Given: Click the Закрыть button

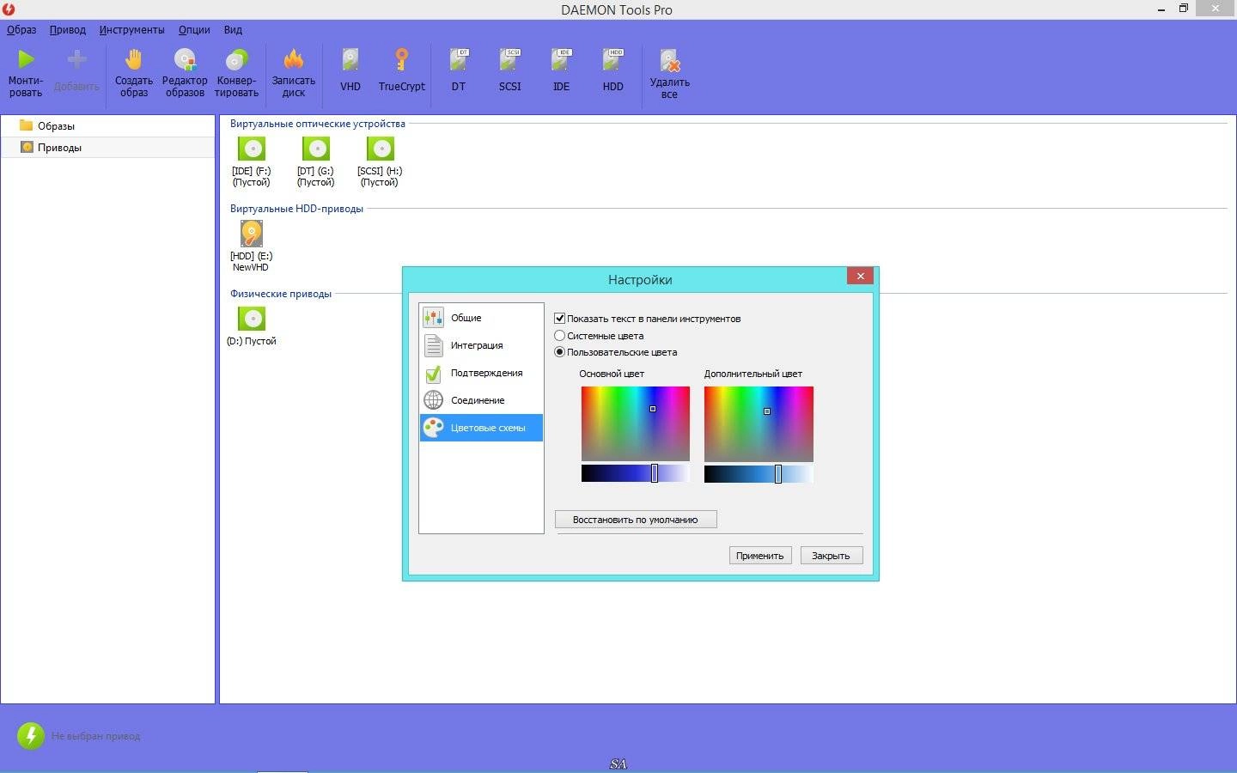Looking at the screenshot, I should tap(832, 556).
